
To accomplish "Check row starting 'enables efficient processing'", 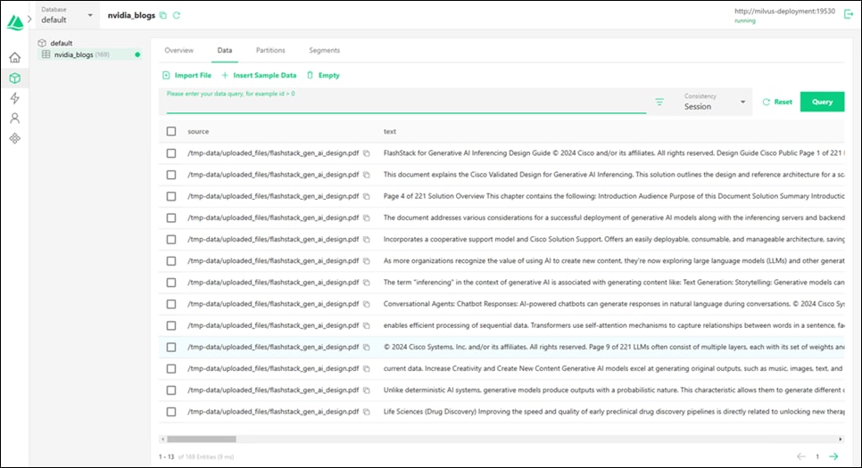I will coord(171,325).
